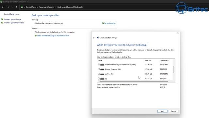Screen dimensions: 209x118
Task: Open Create a system repair disc link
Action: (14, 23)
